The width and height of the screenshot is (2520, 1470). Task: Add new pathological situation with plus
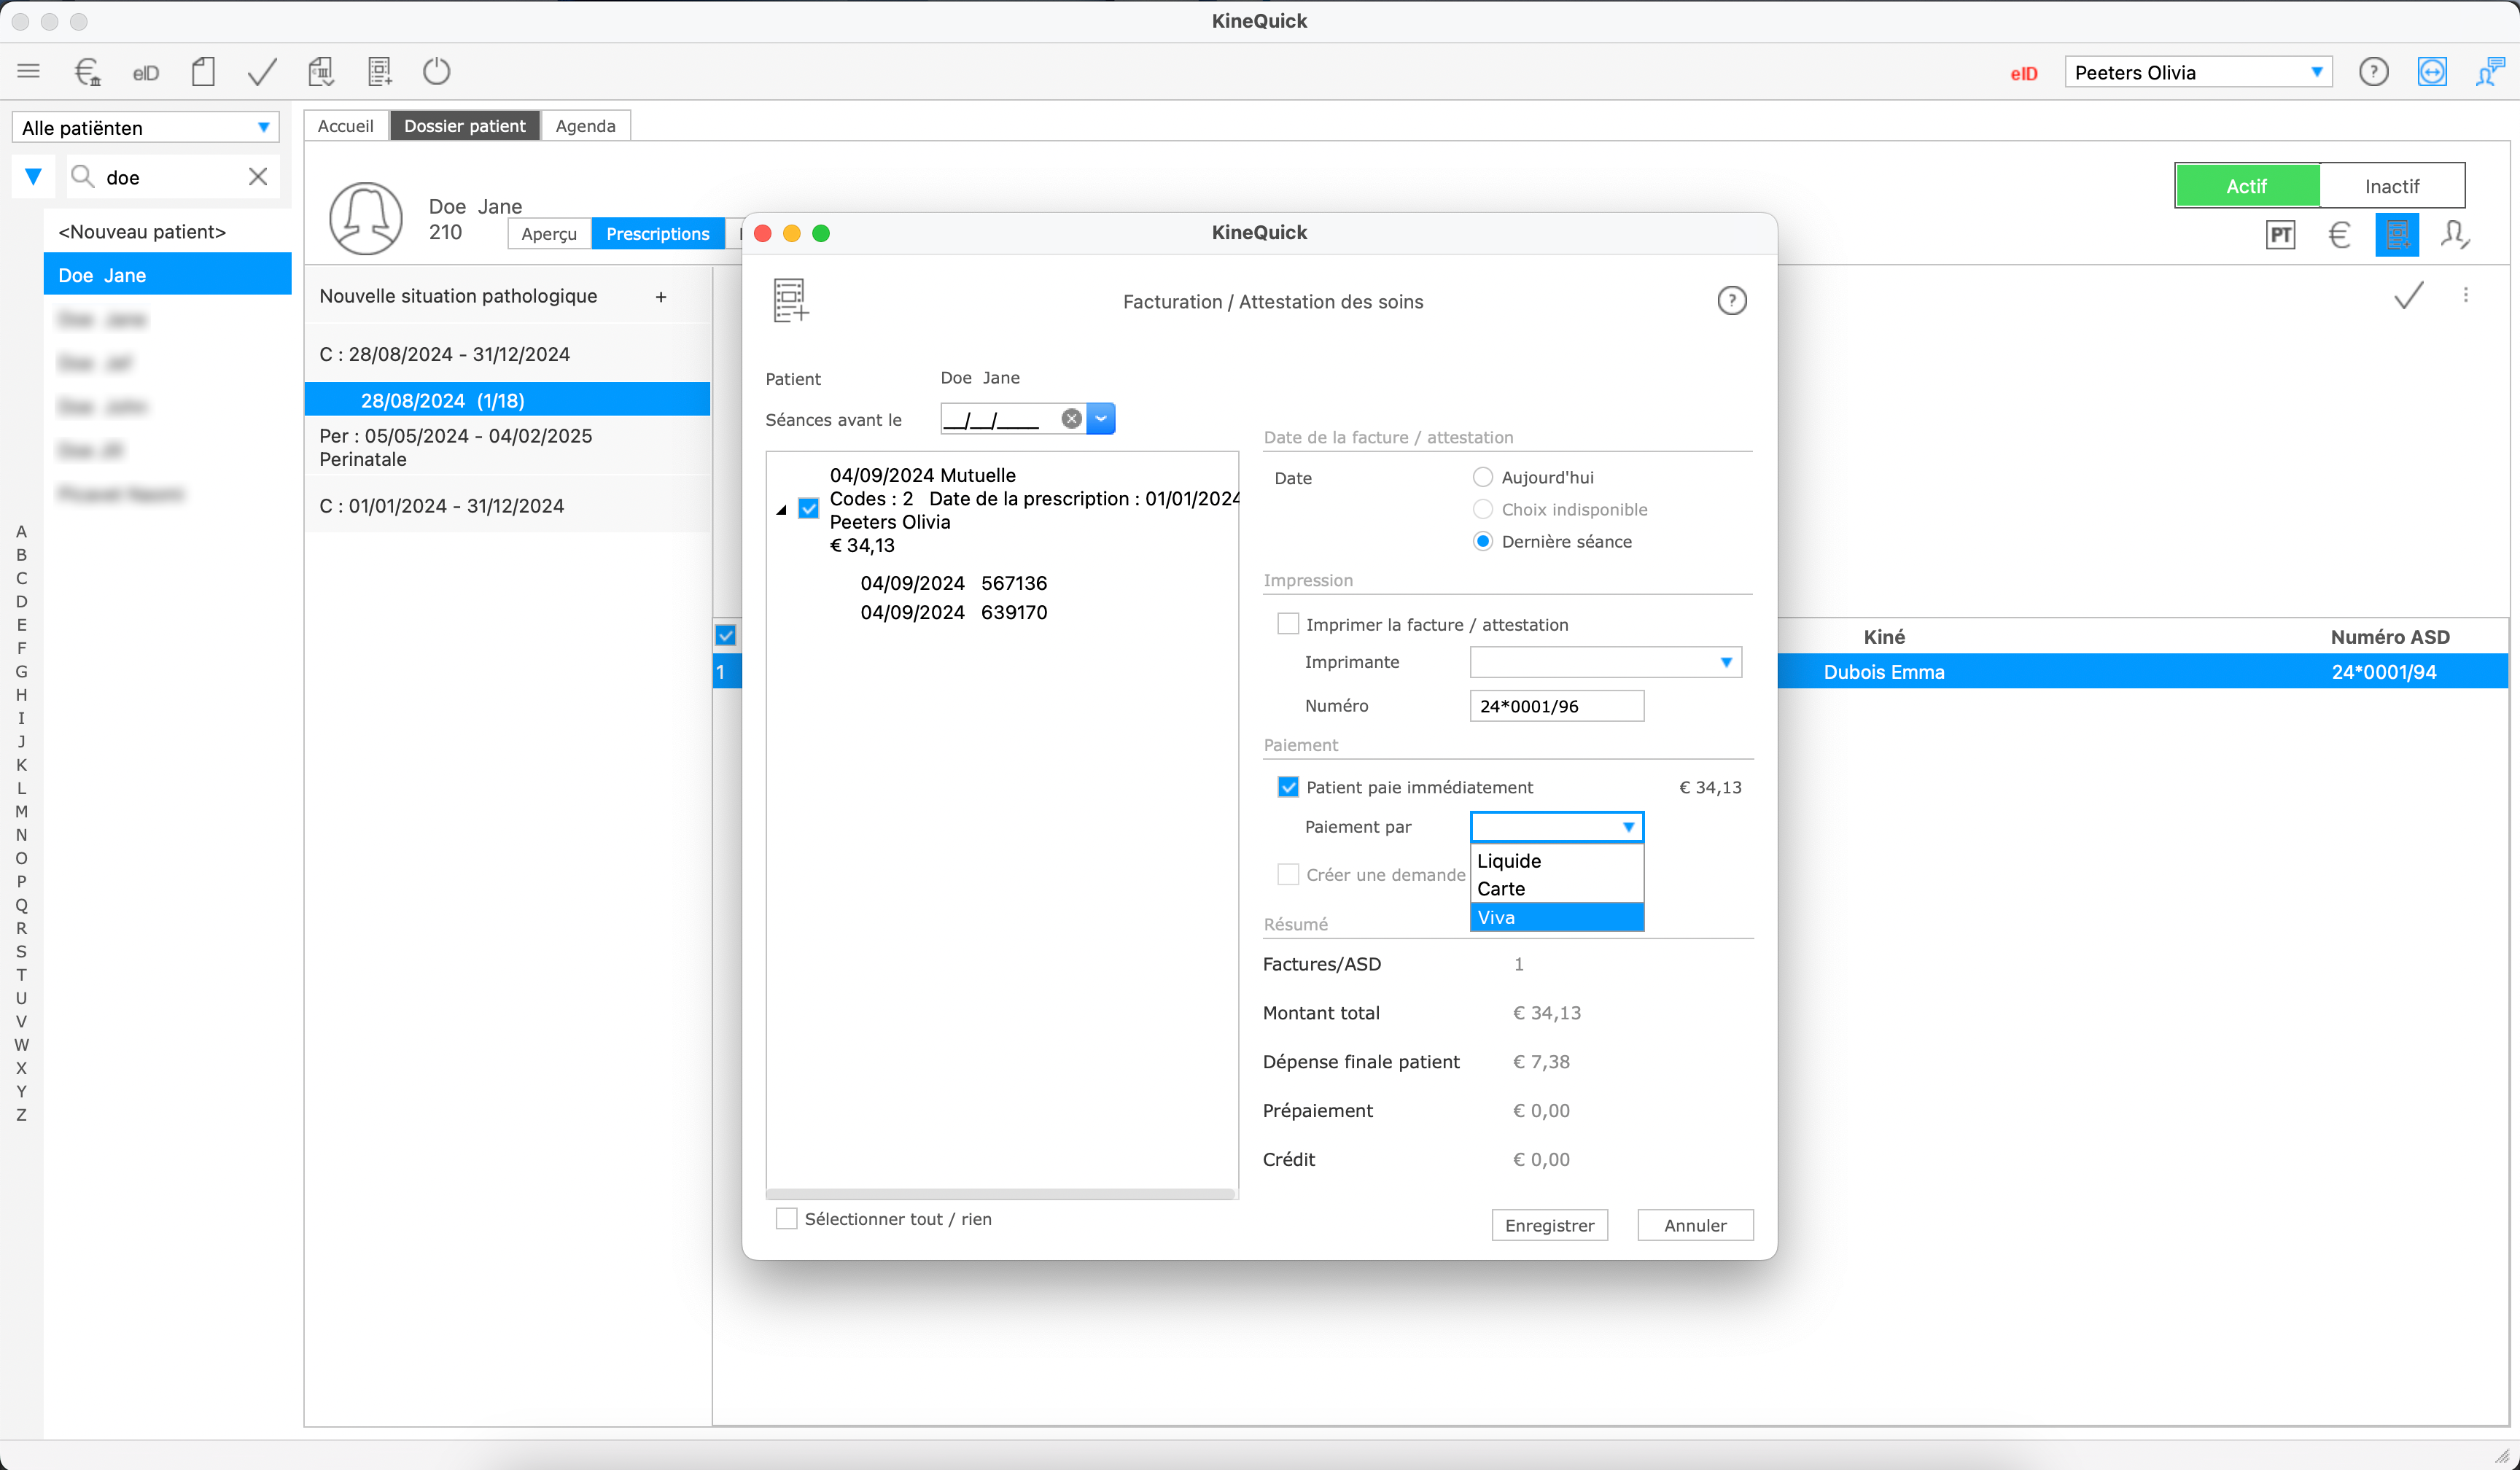661,297
